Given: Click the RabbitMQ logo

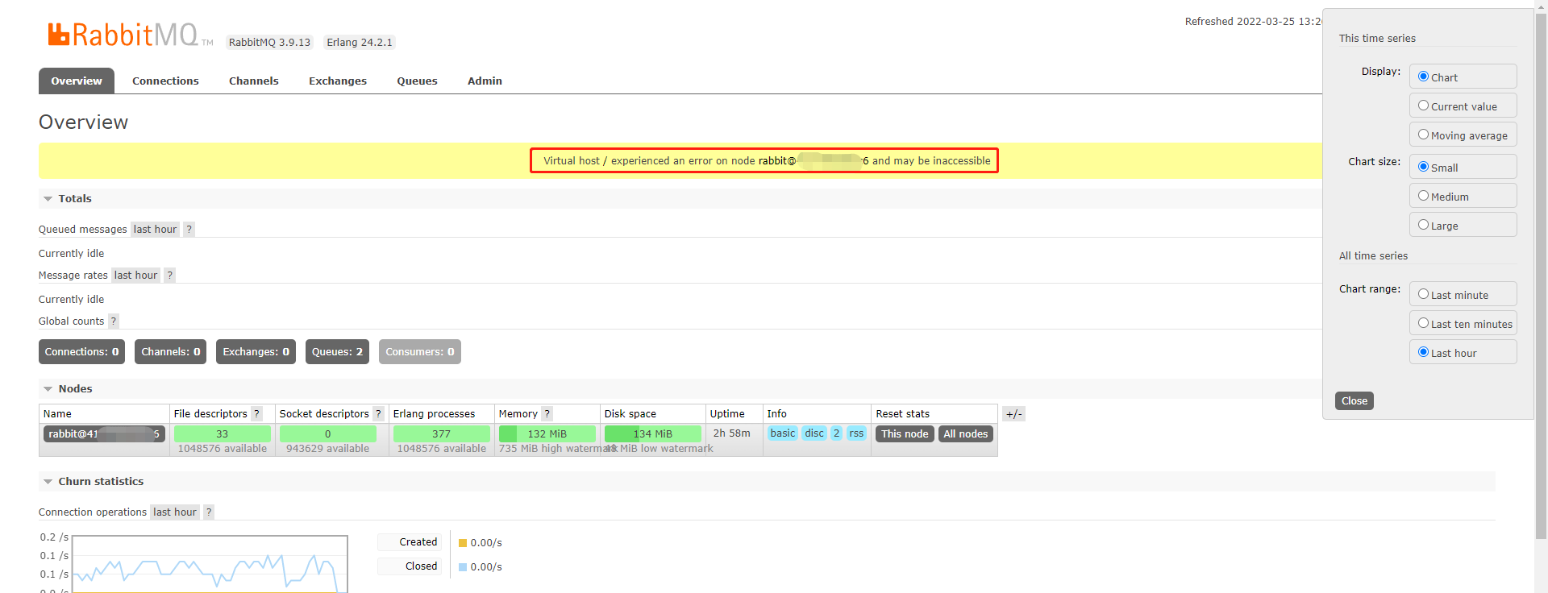Looking at the screenshot, I should [131, 35].
